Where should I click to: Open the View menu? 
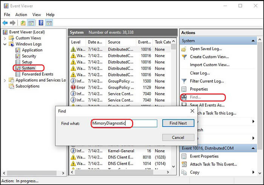[x=37, y=15]
